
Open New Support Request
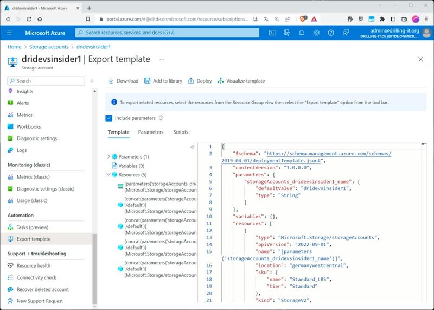[x=40, y=301]
